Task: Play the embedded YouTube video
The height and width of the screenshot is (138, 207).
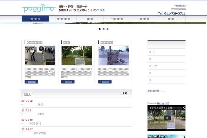Action: [167, 118]
